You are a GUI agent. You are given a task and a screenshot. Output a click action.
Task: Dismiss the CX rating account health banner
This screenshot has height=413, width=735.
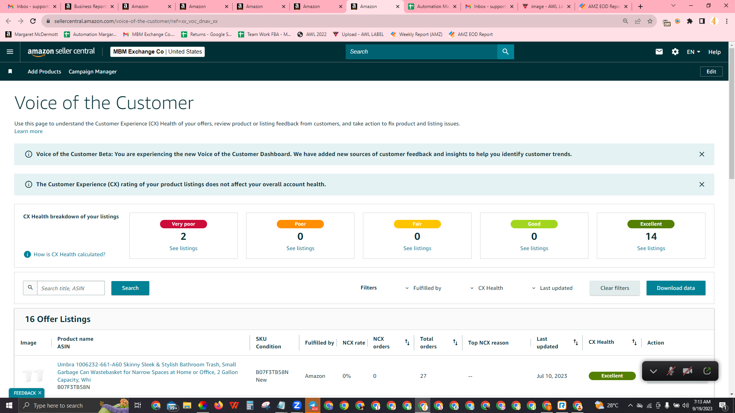702,184
